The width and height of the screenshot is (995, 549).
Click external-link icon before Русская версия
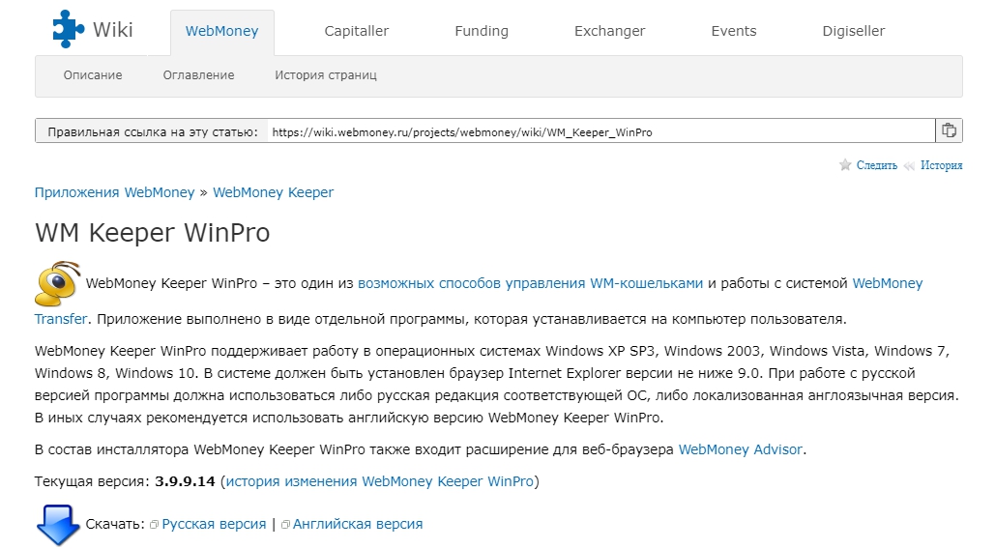point(154,525)
